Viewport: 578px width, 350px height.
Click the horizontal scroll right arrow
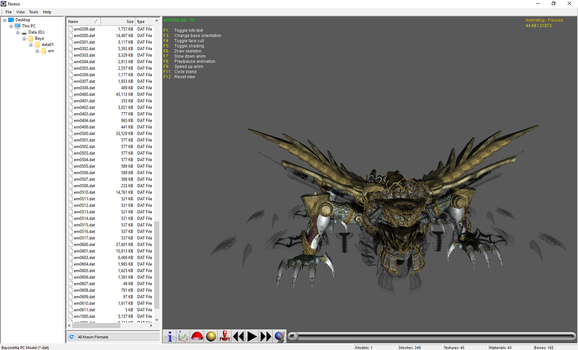151,326
